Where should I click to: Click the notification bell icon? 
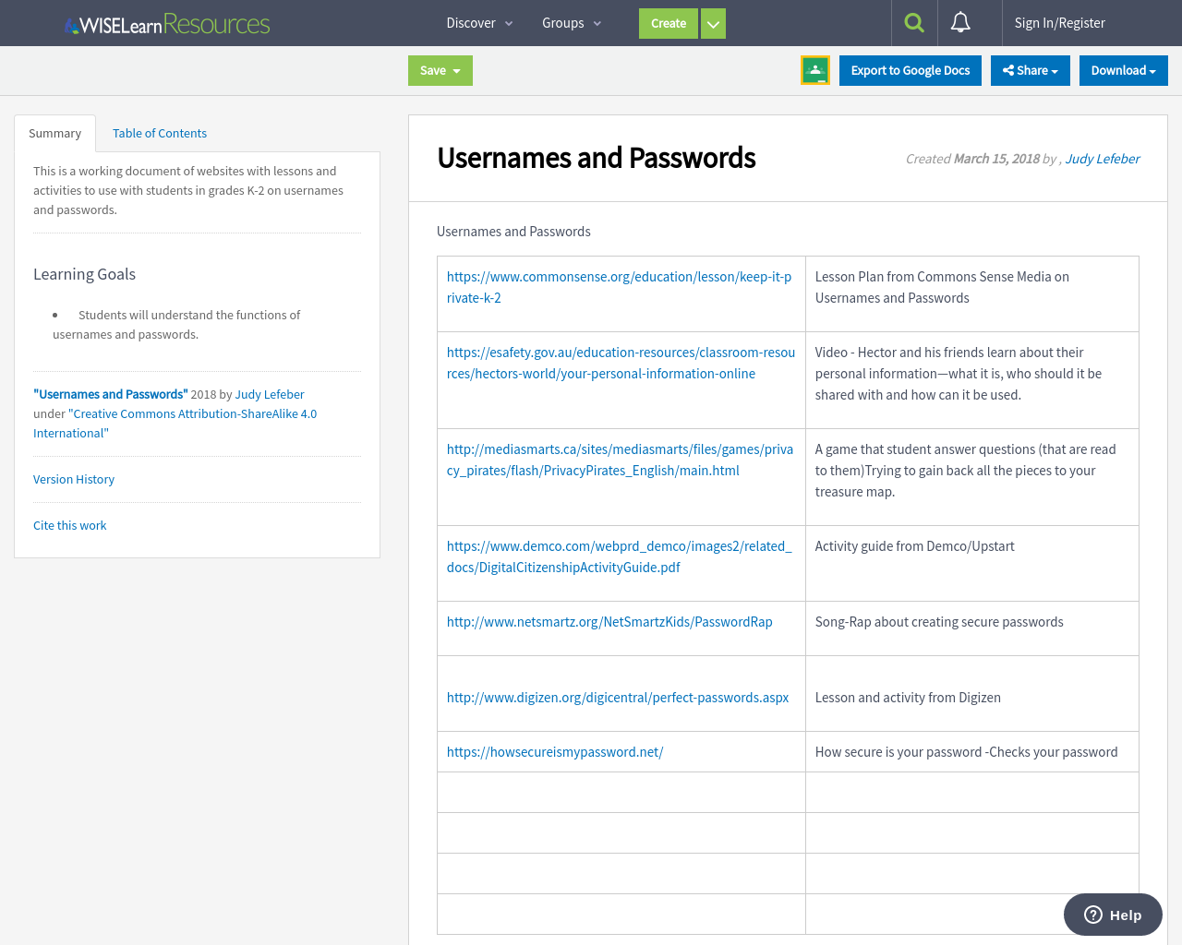(x=960, y=22)
